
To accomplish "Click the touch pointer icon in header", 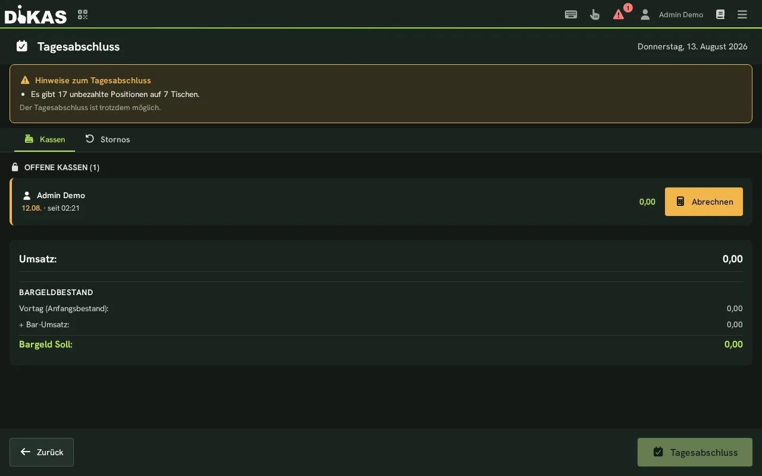I will click(595, 14).
